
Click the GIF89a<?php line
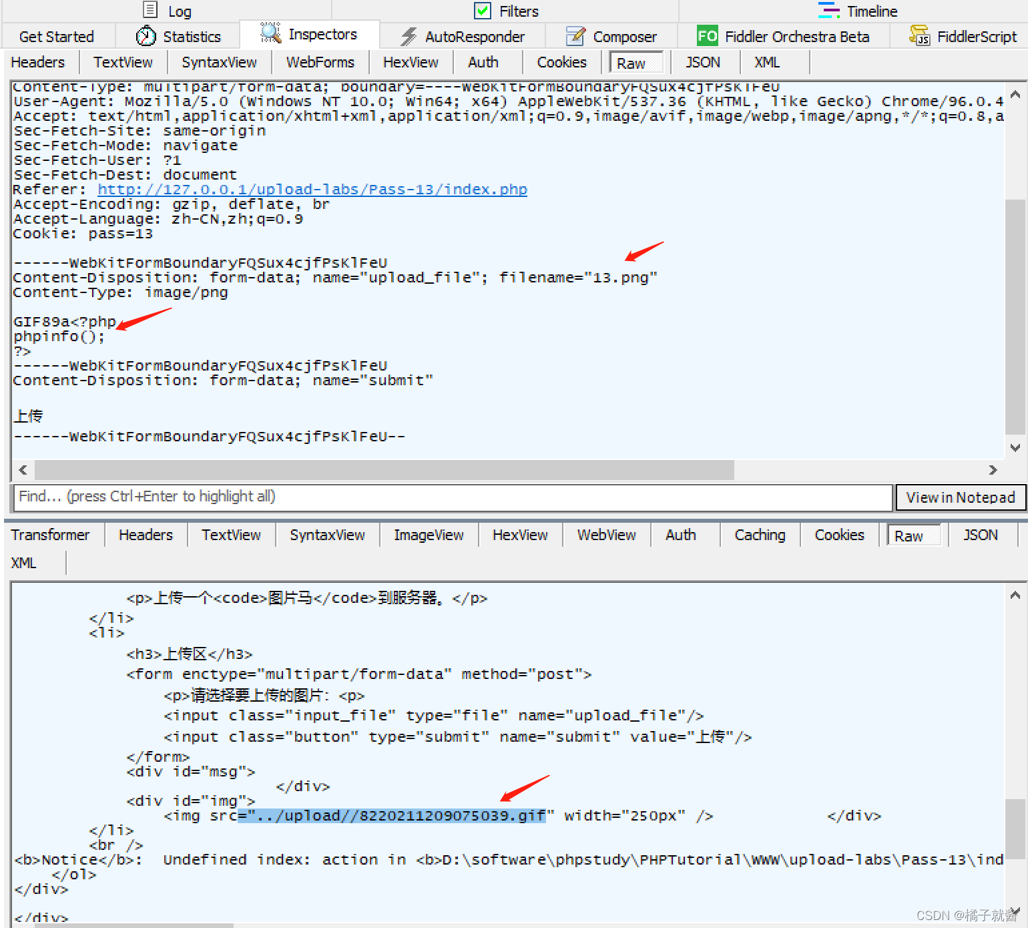pos(65,322)
